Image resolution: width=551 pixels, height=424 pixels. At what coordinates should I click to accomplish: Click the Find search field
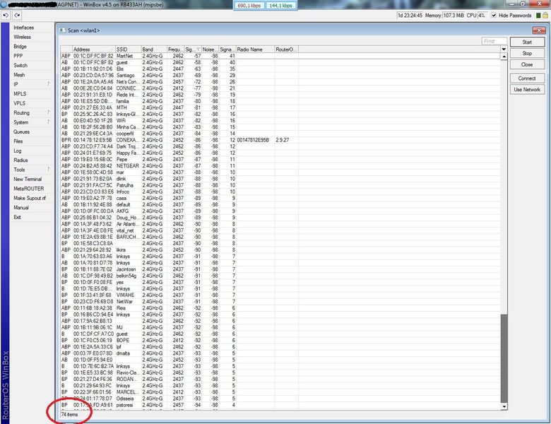pyautogui.click(x=494, y=41)
